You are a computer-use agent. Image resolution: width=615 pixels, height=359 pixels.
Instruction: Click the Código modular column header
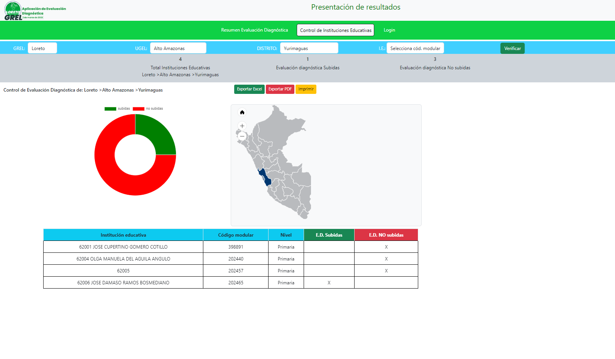point(235,235)
